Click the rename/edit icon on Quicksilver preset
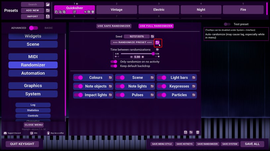The width and height of the screenshot is (270, 151). (75, 12)
